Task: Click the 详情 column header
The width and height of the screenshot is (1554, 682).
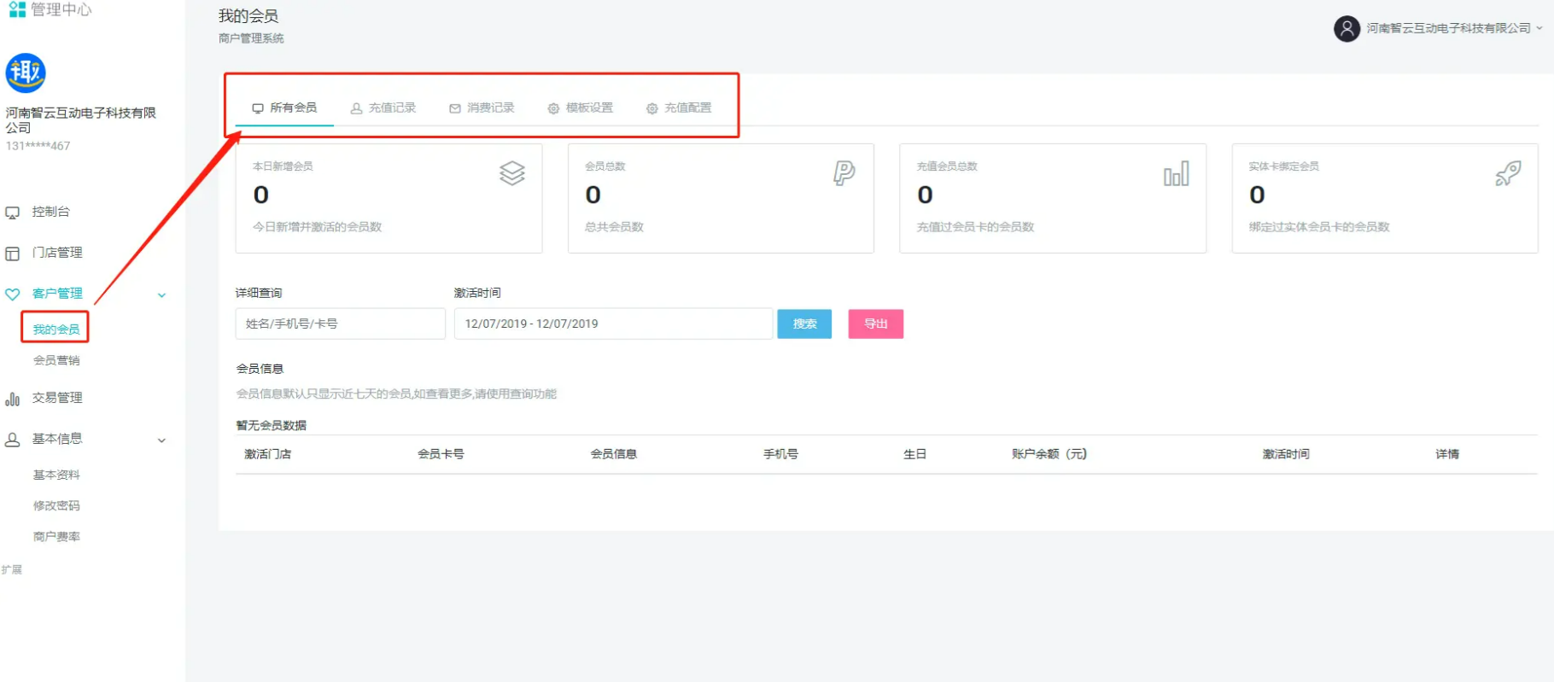Action: point(1447,454)
